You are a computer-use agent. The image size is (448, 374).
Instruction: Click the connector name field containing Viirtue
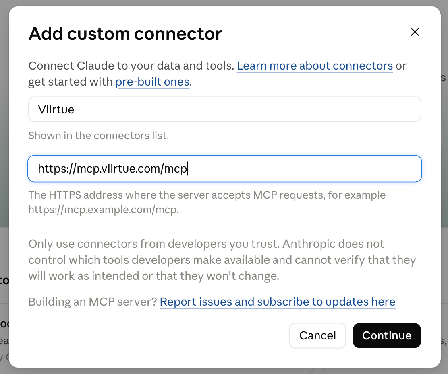224,109
